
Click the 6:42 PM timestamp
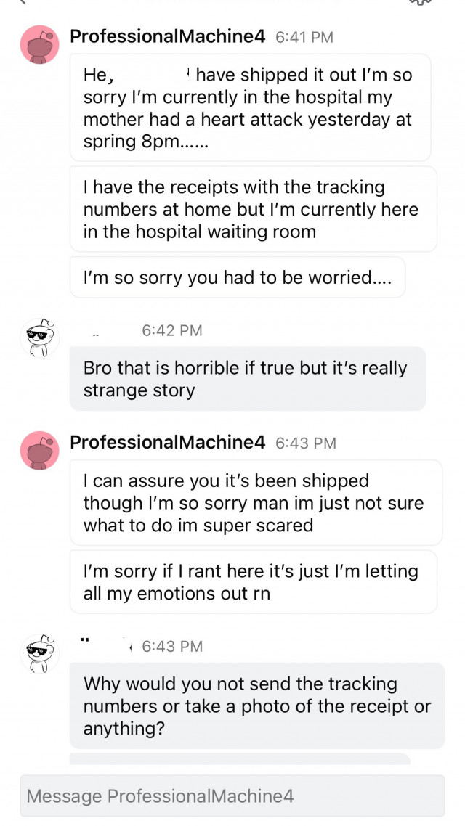pyautogui.click(x=172, y=330)
